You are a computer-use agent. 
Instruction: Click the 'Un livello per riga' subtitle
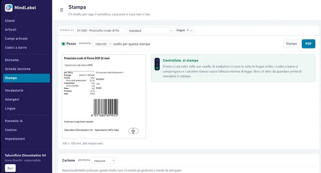pos(109,14)
